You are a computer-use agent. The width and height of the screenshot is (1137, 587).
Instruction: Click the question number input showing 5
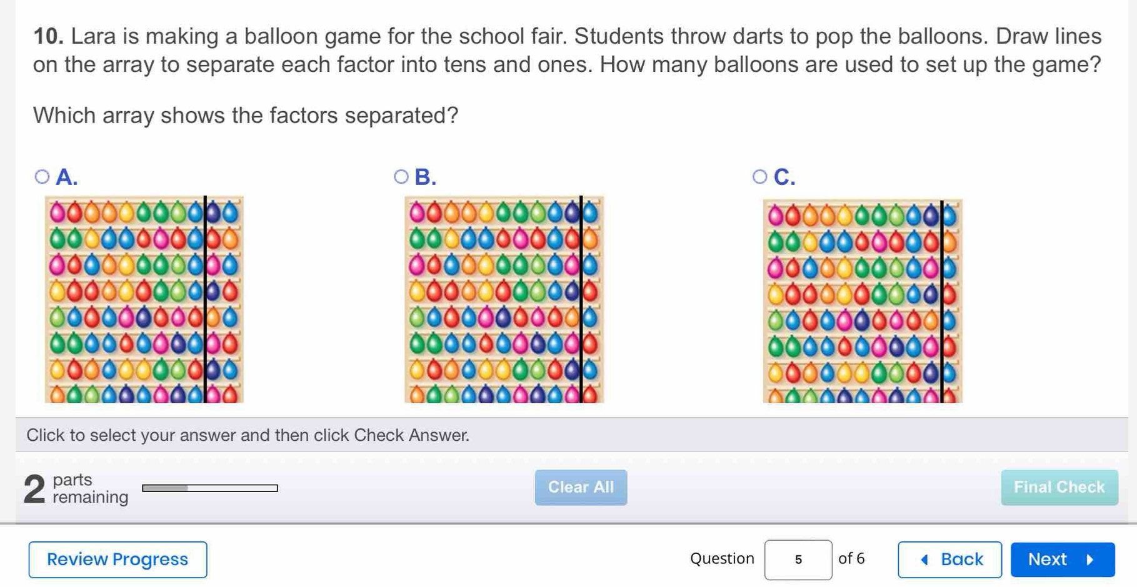(x=798, y=559)
